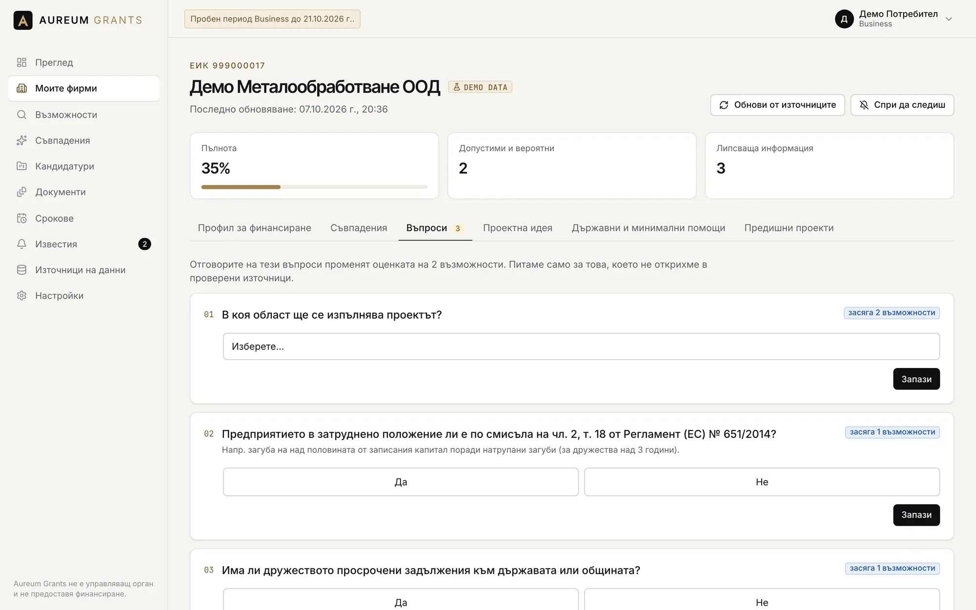Click the Пробен период Business banner

coord(272,19)
